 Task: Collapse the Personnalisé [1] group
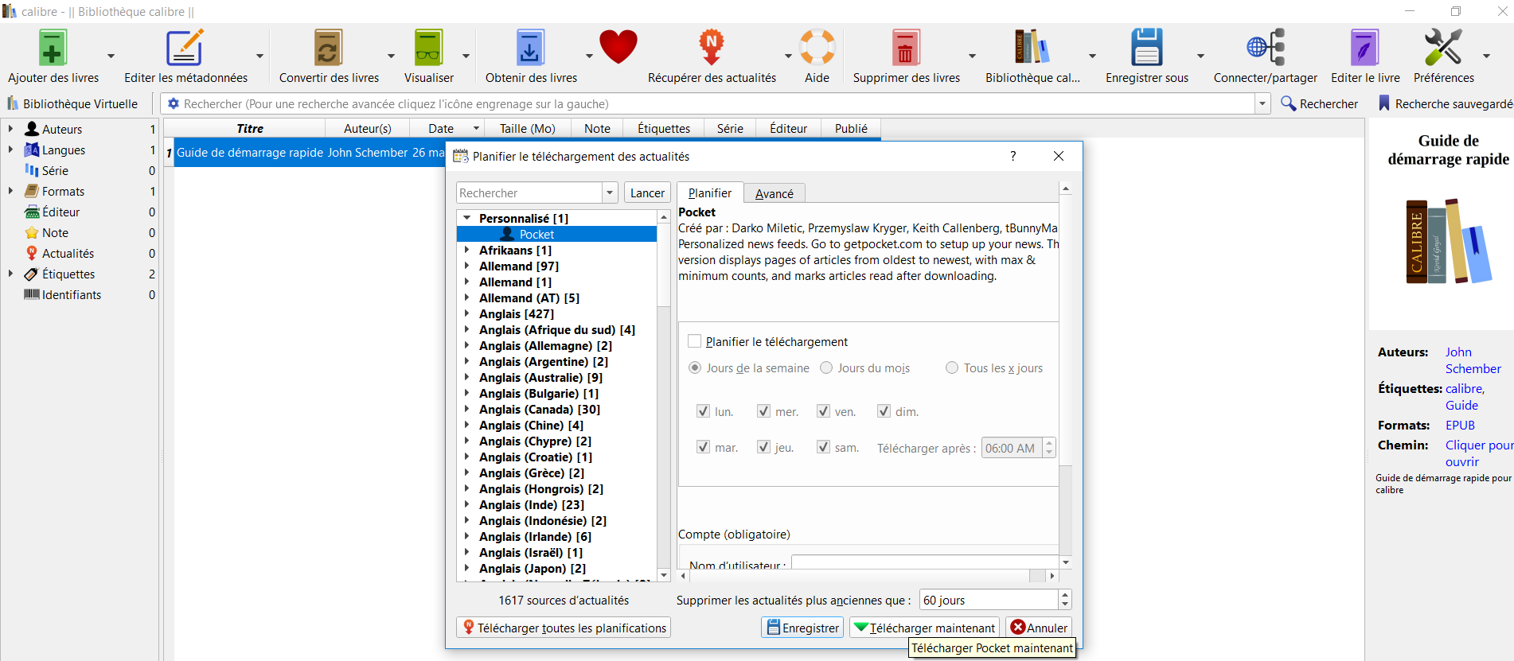[467, 218]
